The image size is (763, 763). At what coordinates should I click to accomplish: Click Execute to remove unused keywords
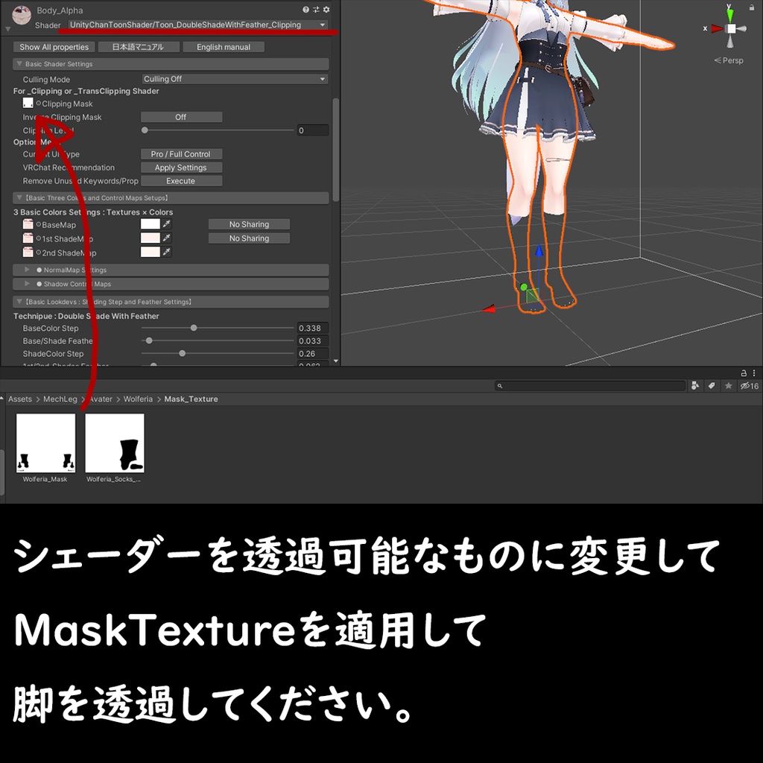pyautogui.click(x=182, y=181)
